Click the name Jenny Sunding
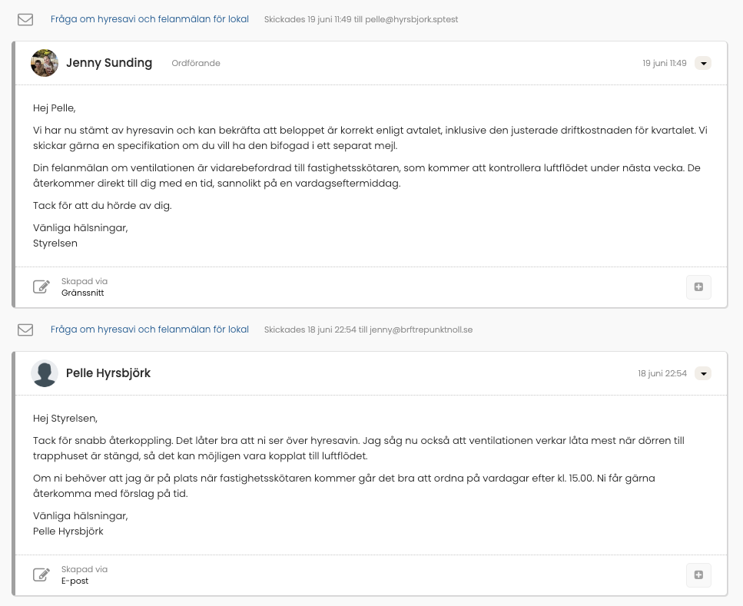743x606 pixels. 109,62
